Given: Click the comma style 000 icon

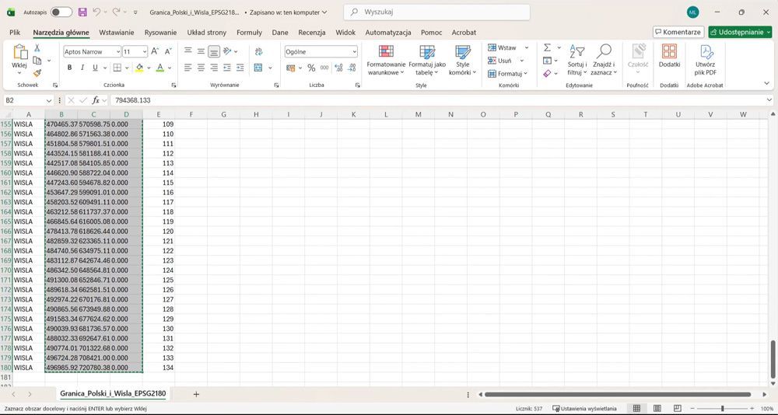Looking at the screenshot, I should click(324, 68).
